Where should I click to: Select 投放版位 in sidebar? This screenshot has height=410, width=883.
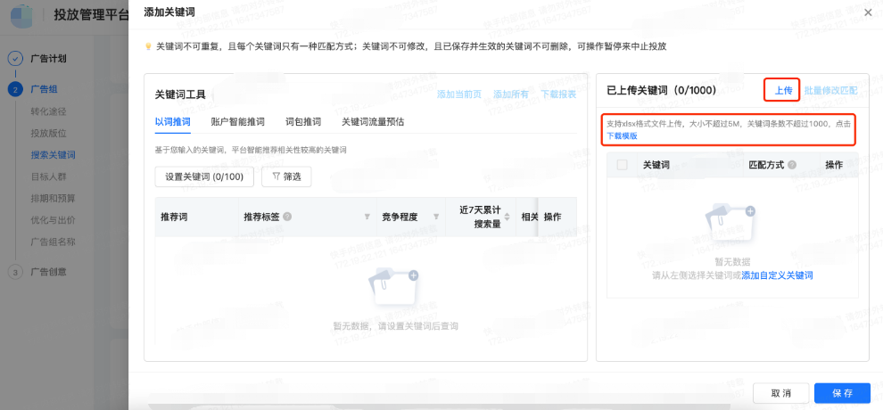(48, 134)
